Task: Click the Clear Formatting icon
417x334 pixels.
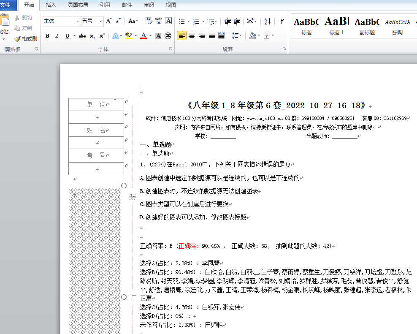Action: point(149,21)
